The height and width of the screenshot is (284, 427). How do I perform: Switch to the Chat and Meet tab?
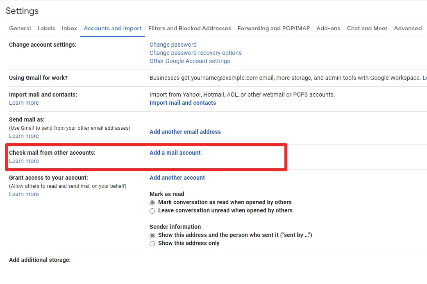[367, 28]
